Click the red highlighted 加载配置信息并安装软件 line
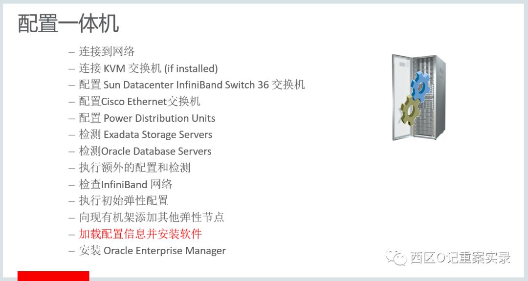 pyautogui.click(x=140, y=234)
